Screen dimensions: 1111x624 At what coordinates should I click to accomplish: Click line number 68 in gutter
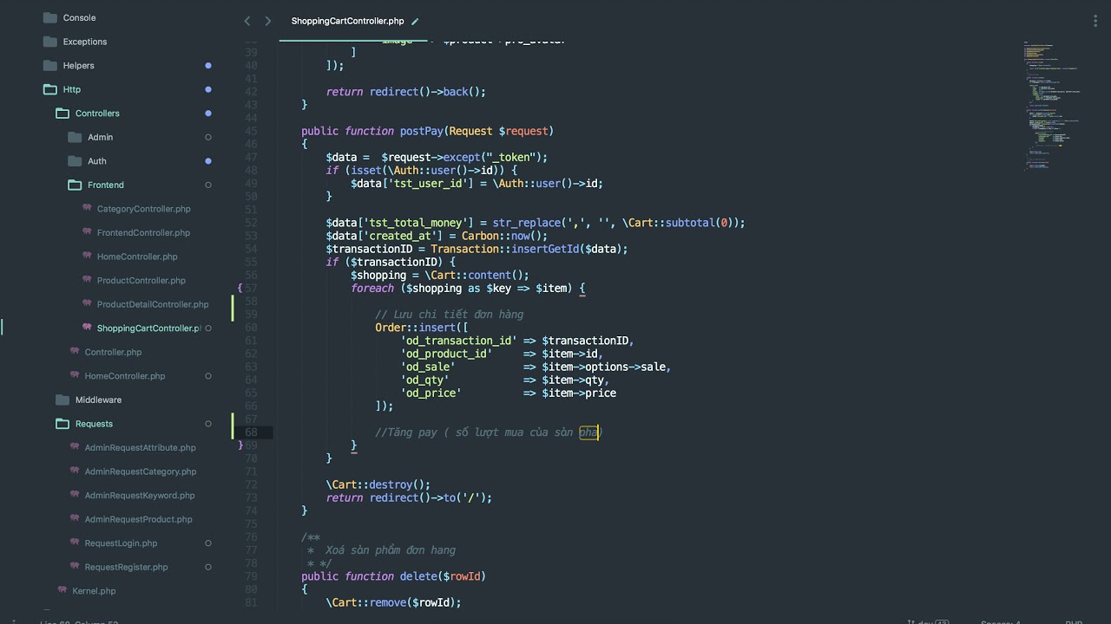(251, 432)
